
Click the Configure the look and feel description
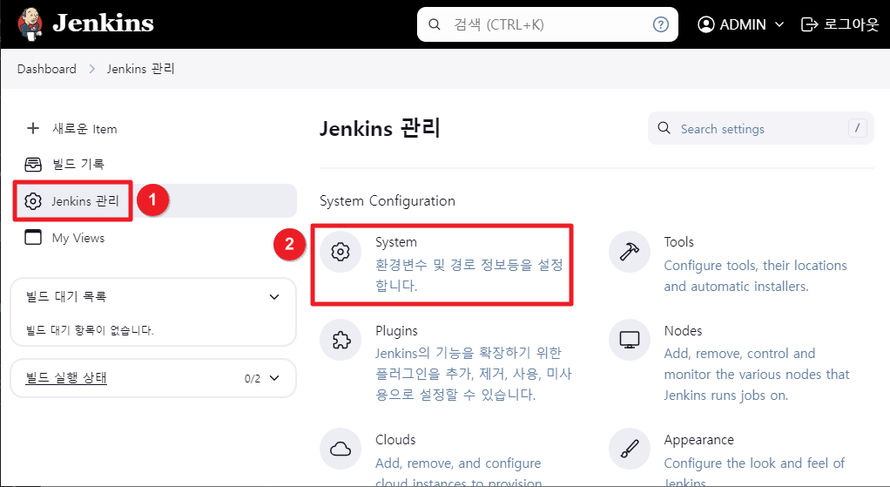point(754,471)
